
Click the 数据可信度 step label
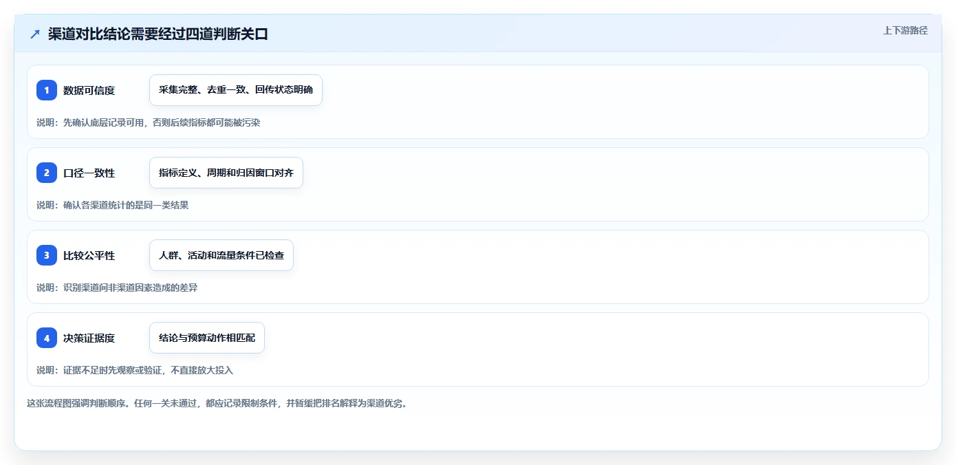[89, 90]
